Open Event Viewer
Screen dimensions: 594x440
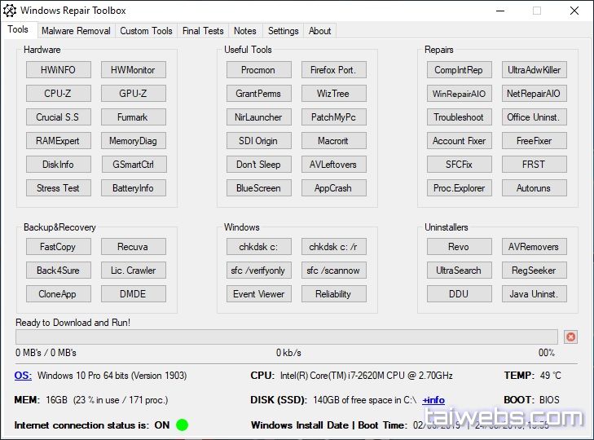258,294
